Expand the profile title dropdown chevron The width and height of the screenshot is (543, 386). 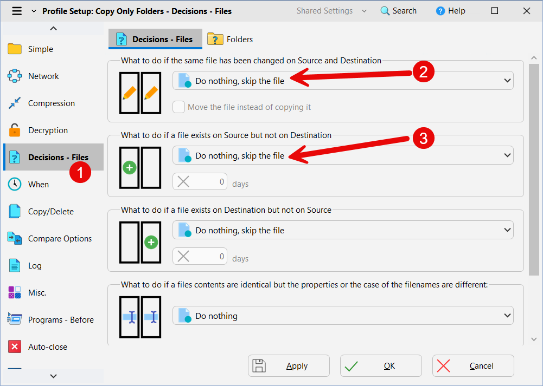[34, 11]
